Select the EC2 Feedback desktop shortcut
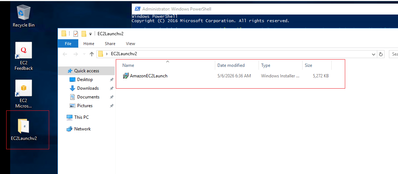398x174 pixels. point(24,56)
